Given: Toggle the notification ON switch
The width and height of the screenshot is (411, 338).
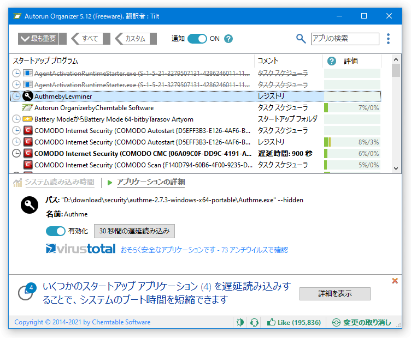Looking at the screenshot, I should pos(197,39).
